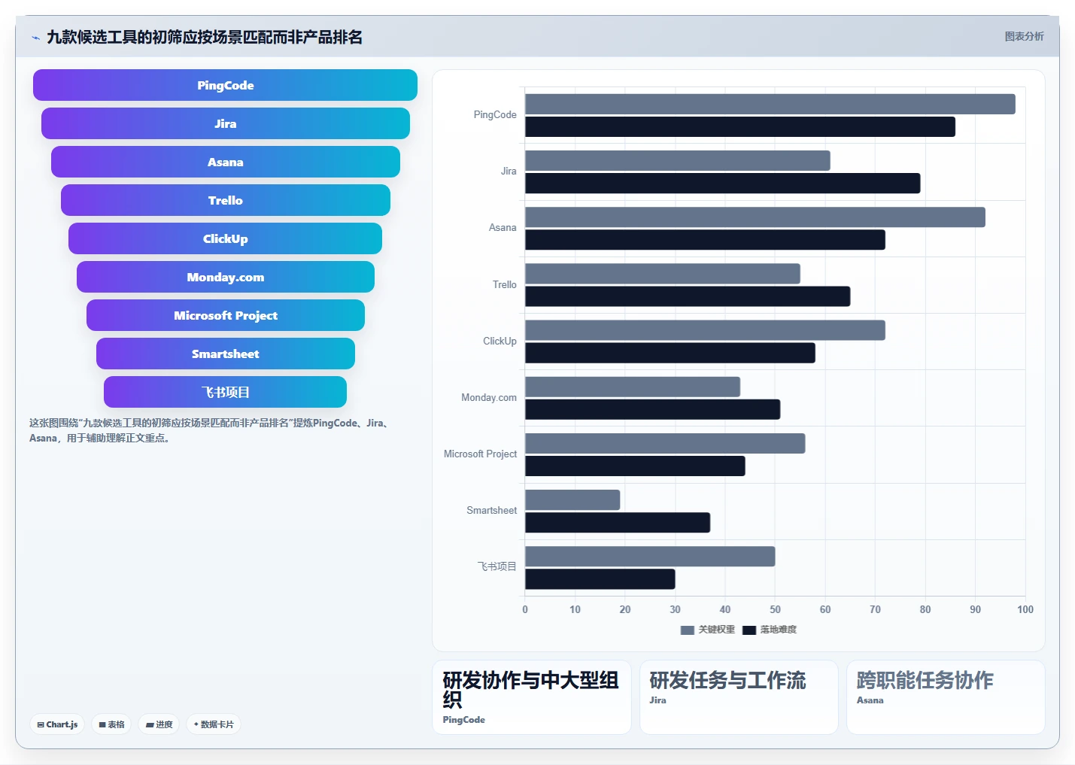Click the Jira y-axis label
Image resolution: width=1075 pixels, height=765 pixels.
pyautogui.click(x=509, y=172)
